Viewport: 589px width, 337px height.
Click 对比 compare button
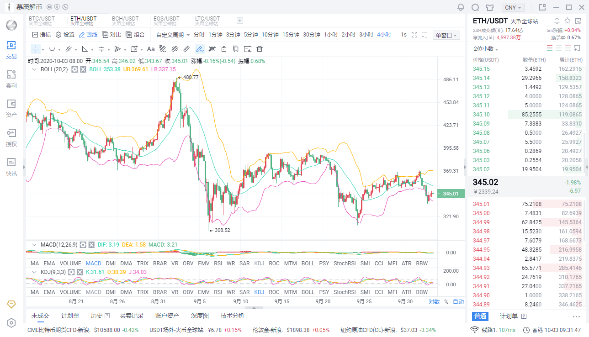click(112, 35)
